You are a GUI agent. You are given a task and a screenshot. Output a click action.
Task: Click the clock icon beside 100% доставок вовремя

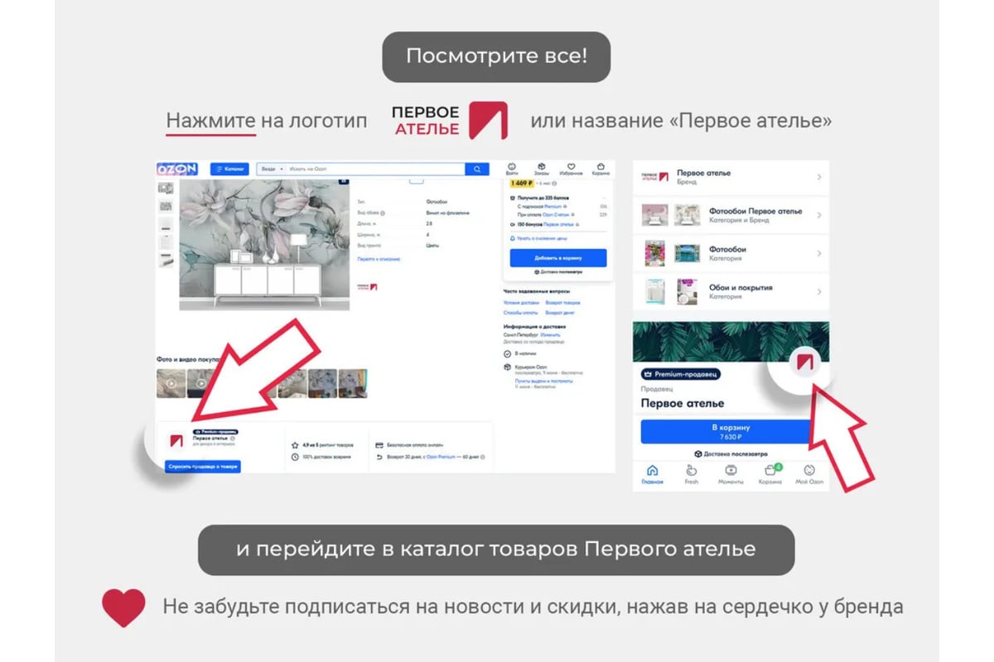295,457
